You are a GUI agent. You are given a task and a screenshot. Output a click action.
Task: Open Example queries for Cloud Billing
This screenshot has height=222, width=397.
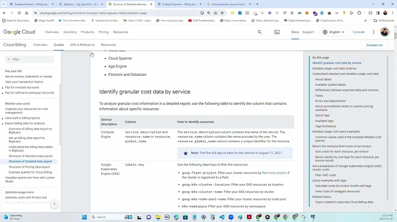30,173
